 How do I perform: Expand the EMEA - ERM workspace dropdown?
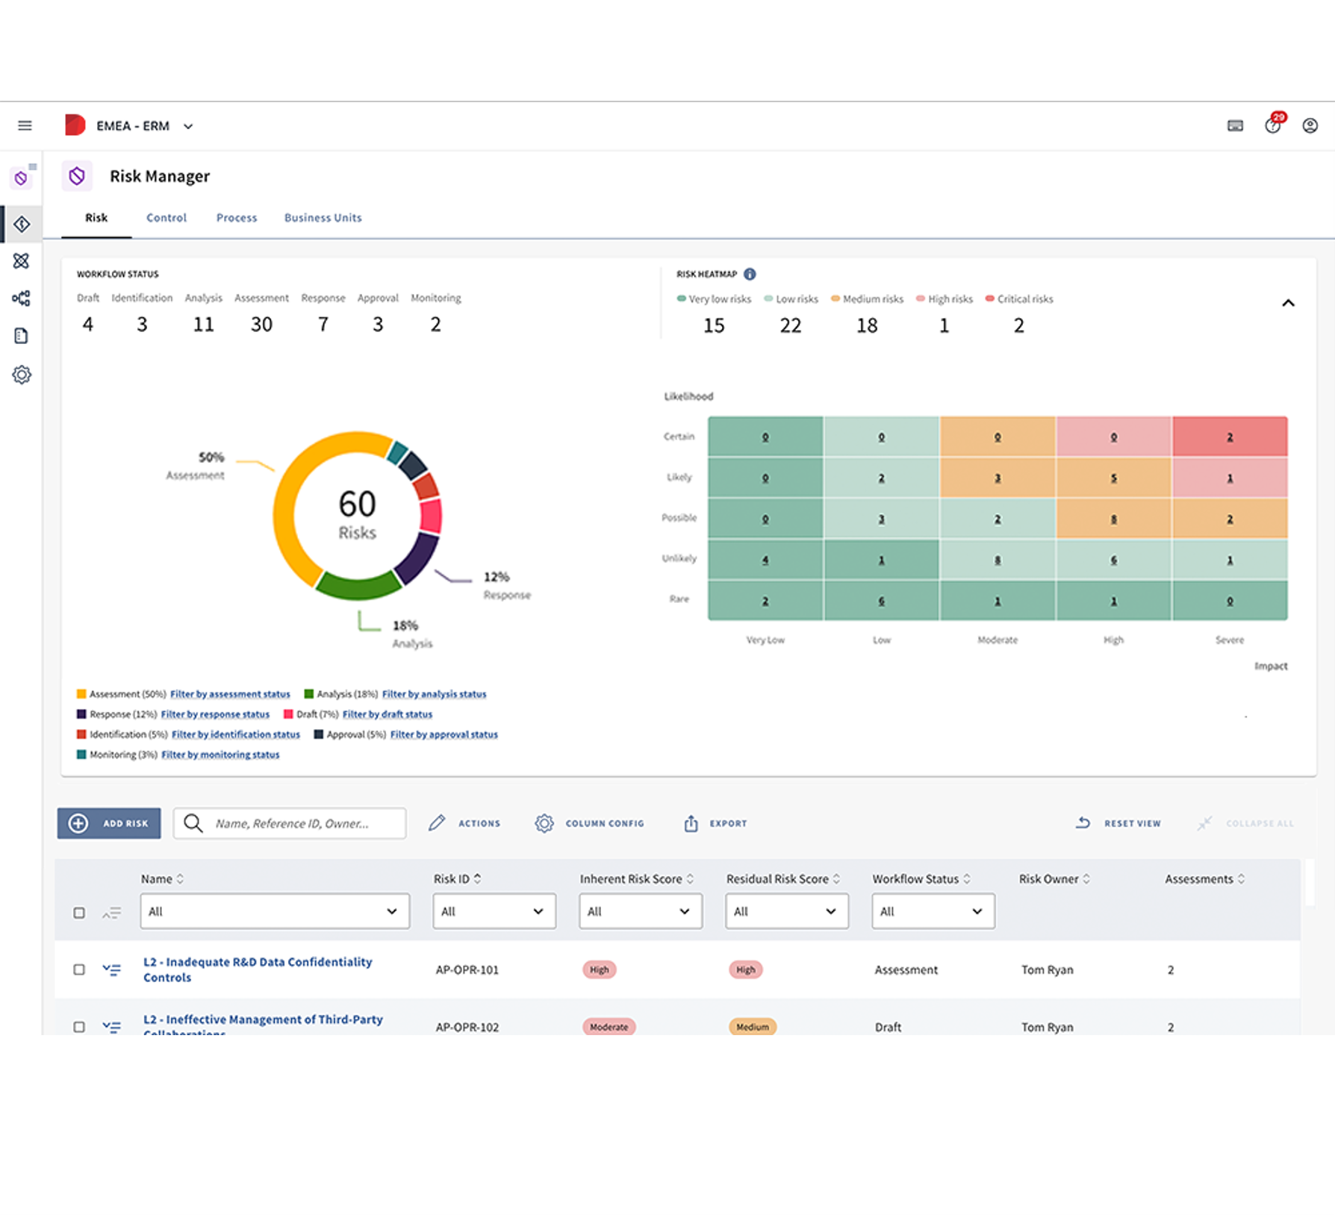click(x=188, y=126)
